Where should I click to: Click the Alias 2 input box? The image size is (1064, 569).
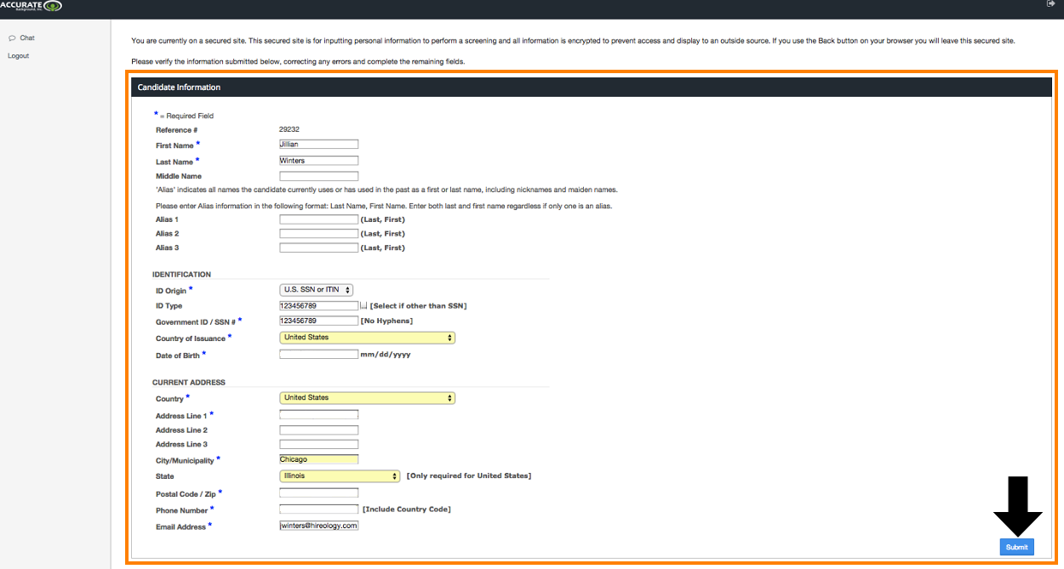pyautogui.click(x=319, y=233)
